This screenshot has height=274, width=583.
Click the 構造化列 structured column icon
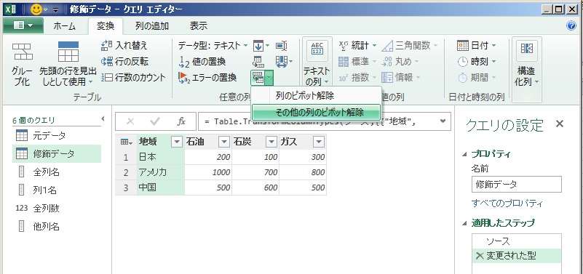tap(526, 49)
